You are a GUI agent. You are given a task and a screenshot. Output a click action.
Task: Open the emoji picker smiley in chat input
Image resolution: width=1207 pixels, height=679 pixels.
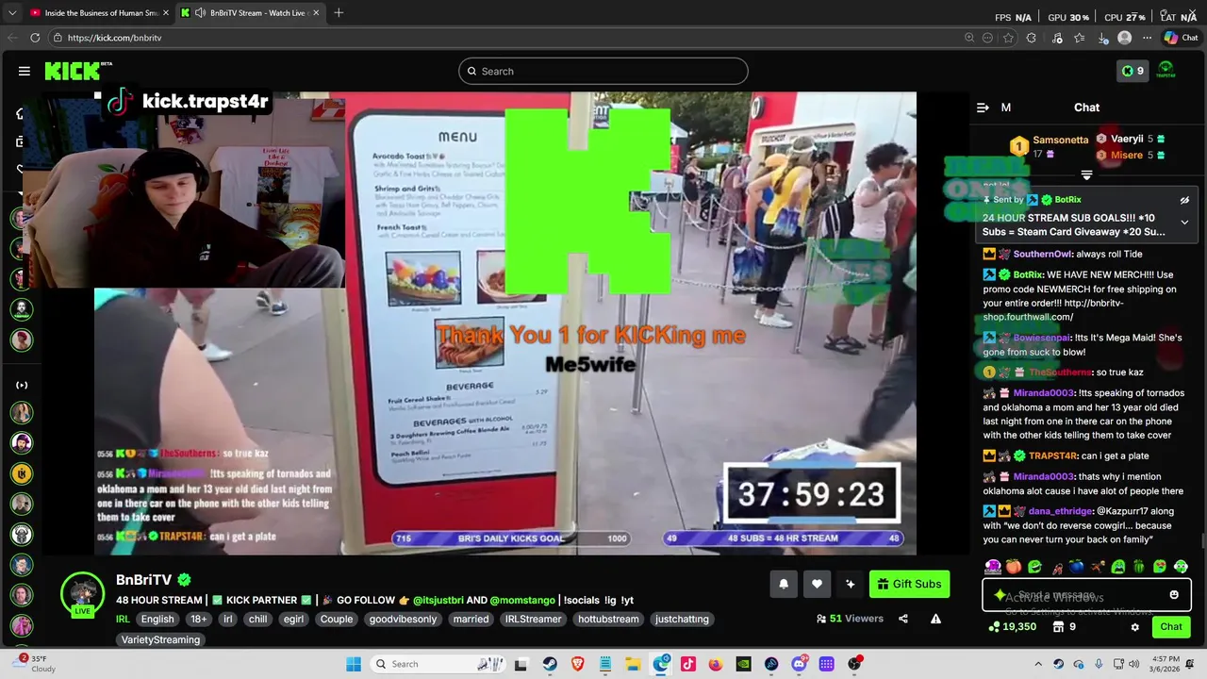tap(1174, 595)
